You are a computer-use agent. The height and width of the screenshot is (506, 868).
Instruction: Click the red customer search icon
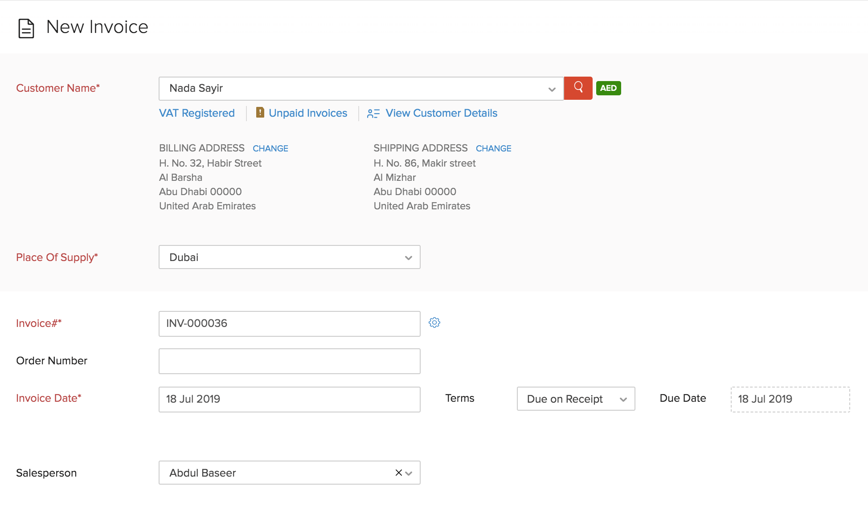[578, 88]
